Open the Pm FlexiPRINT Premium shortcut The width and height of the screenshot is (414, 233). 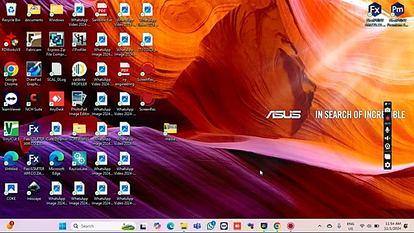point(398,14)
